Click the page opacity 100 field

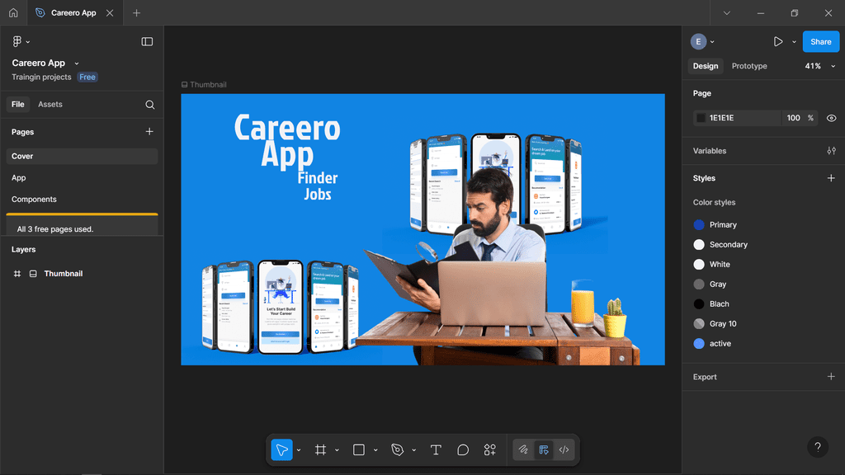coord(793,118)
